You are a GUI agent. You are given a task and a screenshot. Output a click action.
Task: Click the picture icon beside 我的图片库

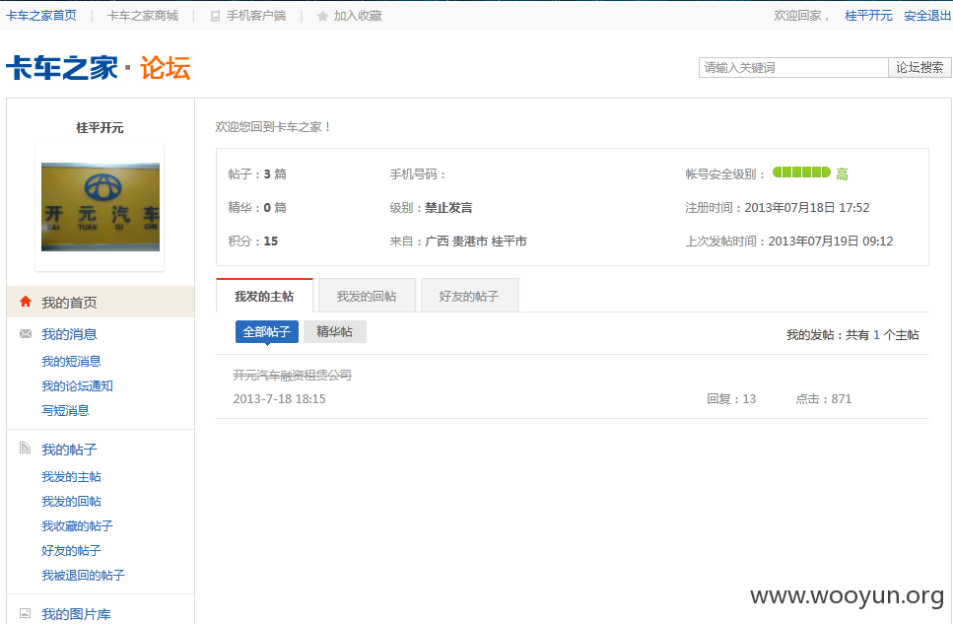coord(26,613)
